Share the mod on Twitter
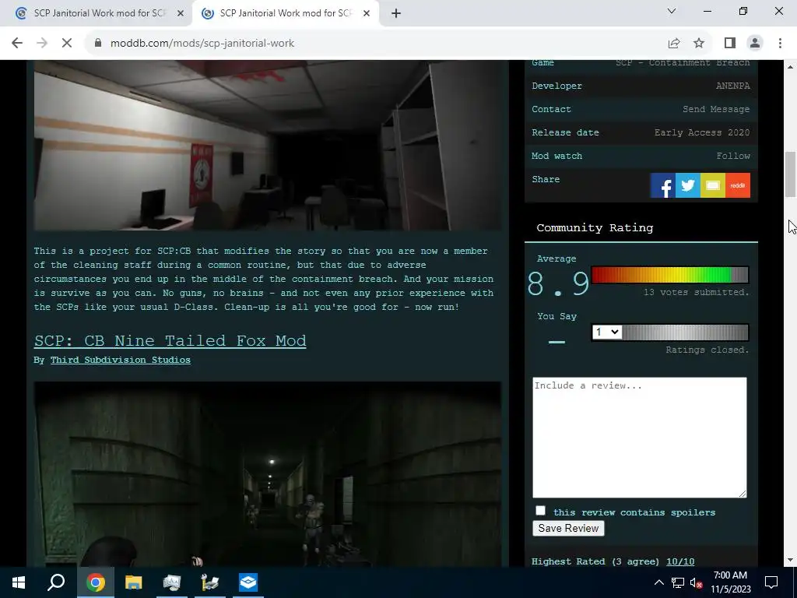797x598 pixels. (x=688, y=185)
